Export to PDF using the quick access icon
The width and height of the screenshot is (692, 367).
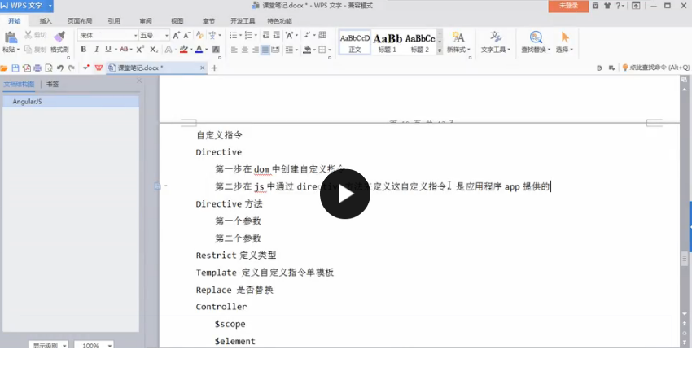pos(27,68)
